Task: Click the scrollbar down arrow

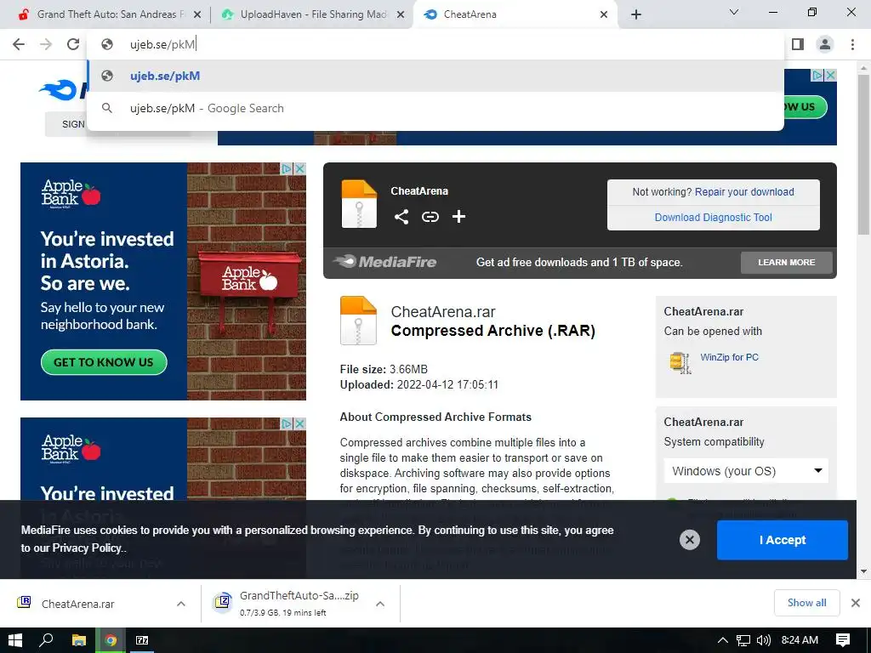Action: click(x=863, y=571)
